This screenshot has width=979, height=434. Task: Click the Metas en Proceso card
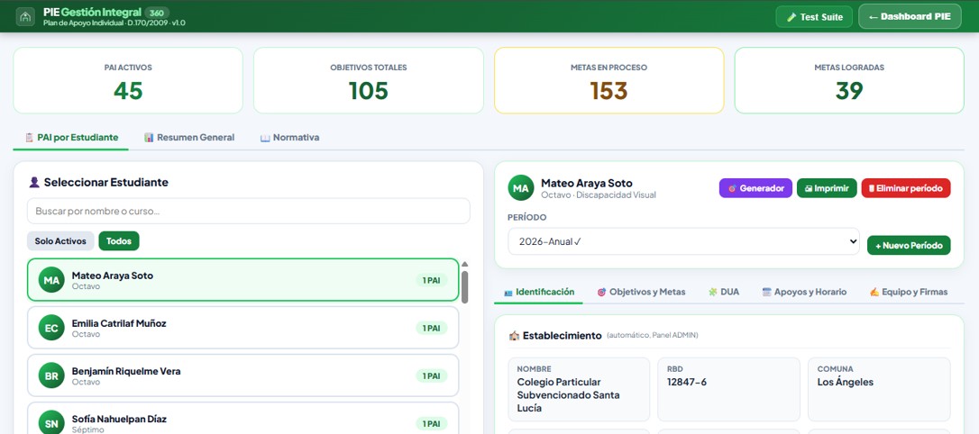[x=608, y=80]
